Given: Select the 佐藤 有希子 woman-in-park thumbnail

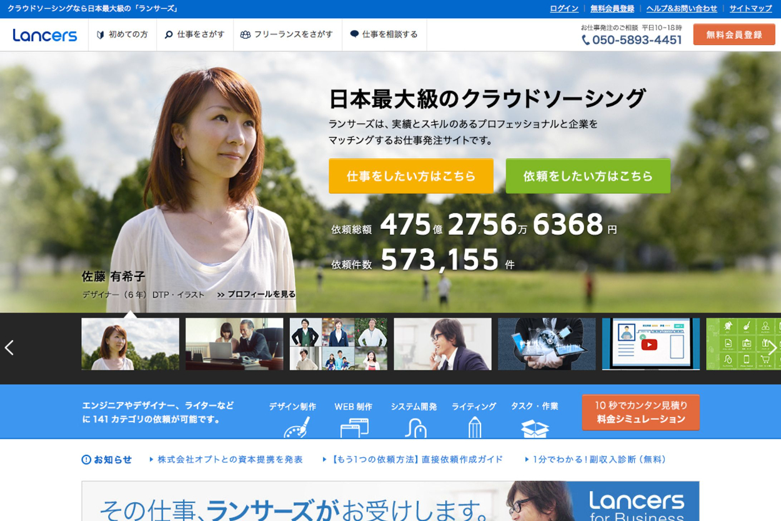Looking at the screenshot, I should click(x=130, y=344).
